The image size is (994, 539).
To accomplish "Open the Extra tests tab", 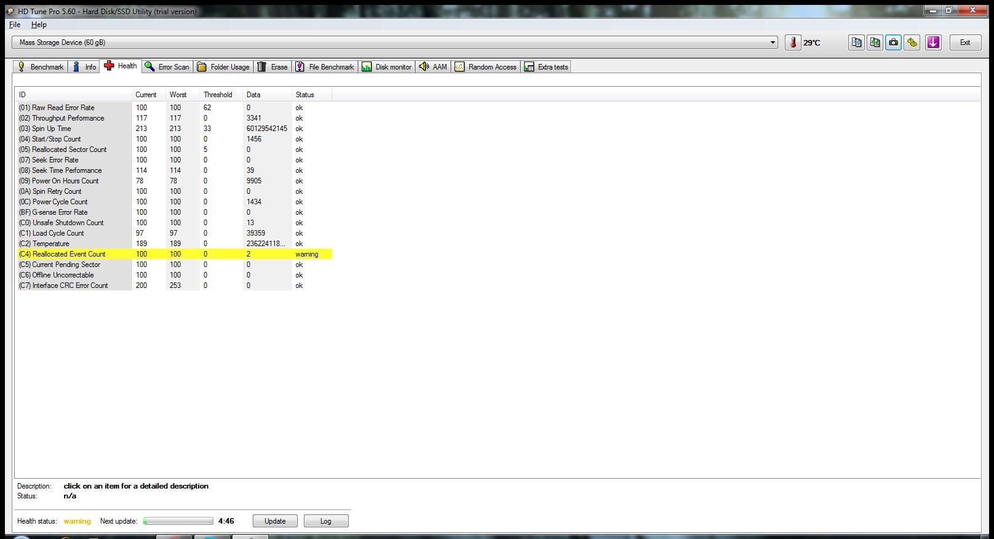I will [x=546, y=67].
